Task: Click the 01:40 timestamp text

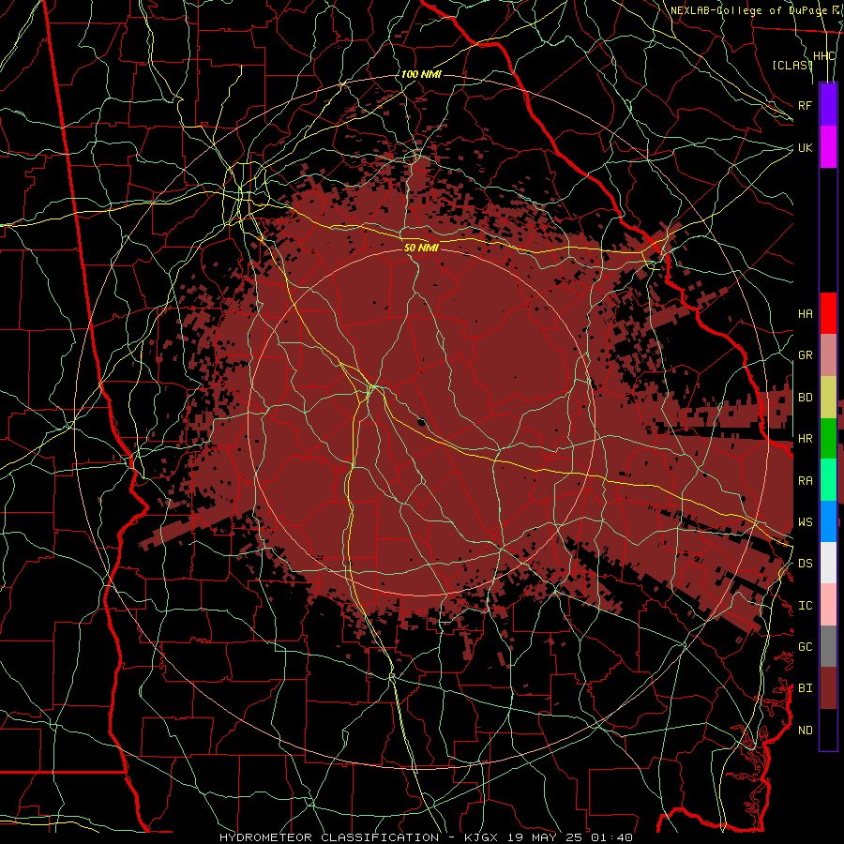Action: click(x=613, y=837)
